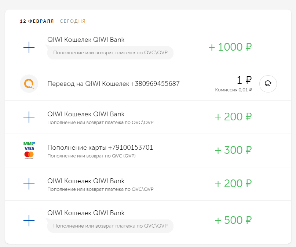
Task: Repeat the 1 ₽ transfer payment
Action: [x=268, y=84]
